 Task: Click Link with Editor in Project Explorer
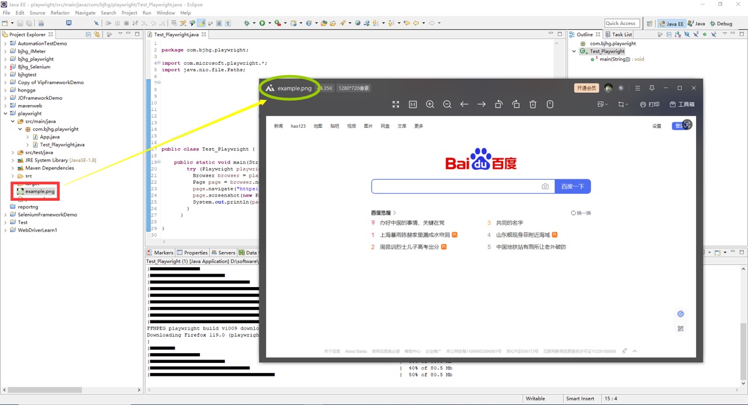(x=97, y=34)
